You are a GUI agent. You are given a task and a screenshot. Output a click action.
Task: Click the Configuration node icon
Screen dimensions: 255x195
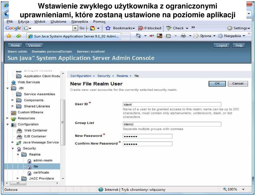(14, 125)
